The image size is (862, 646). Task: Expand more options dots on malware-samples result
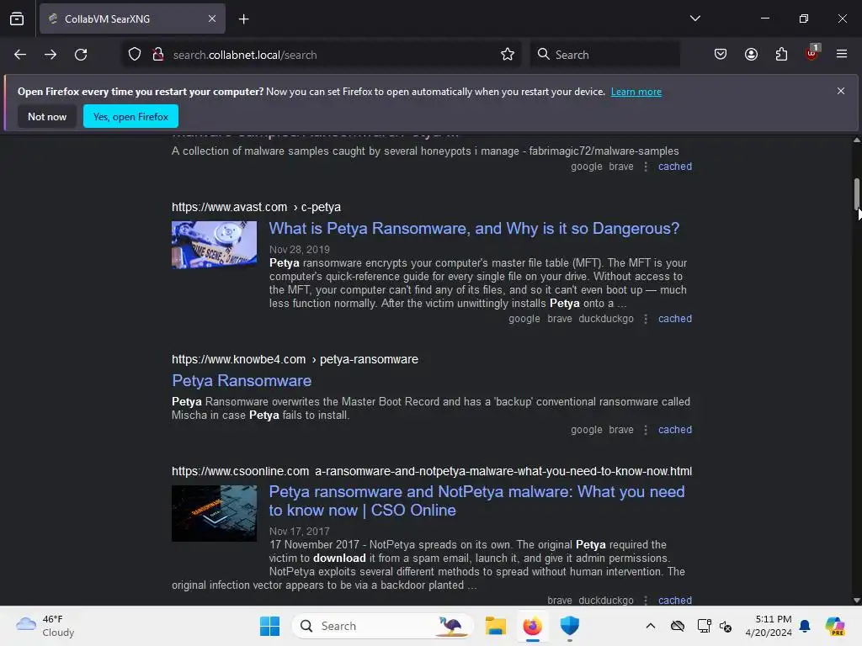[x=646, y=167]
